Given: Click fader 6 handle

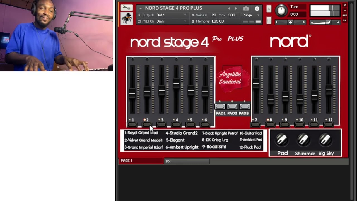Looking at the screenshot, I should (x=205, y=91).
